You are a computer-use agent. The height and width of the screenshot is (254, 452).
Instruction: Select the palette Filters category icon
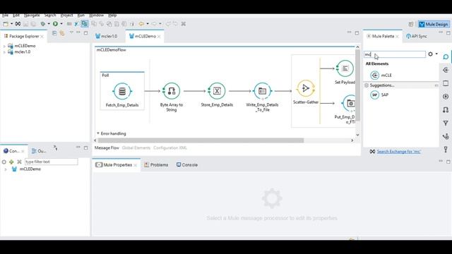click(x=446, y=123)
